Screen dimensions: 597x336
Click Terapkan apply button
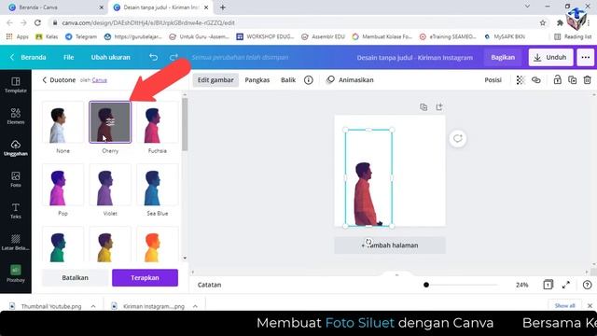tap(145, 278)
